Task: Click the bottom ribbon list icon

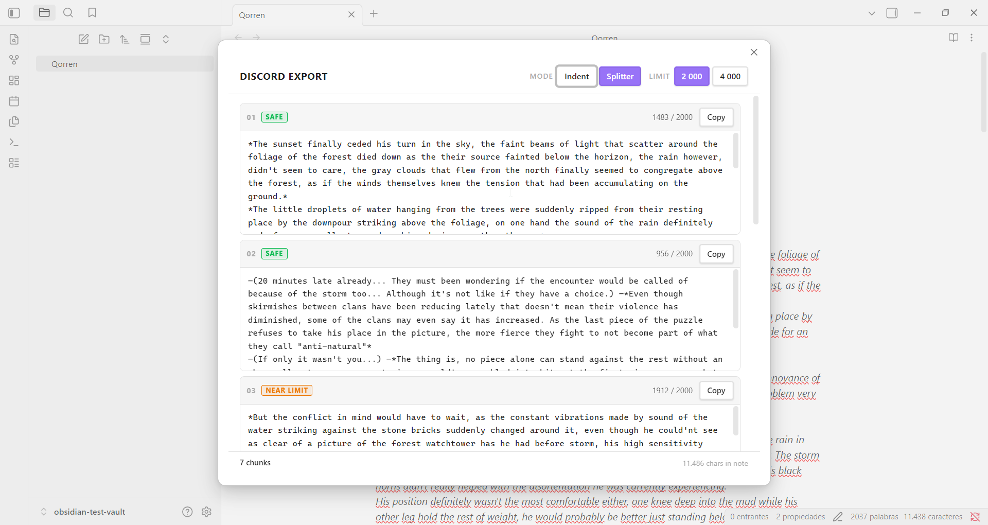Action: (x=14, y=163)
